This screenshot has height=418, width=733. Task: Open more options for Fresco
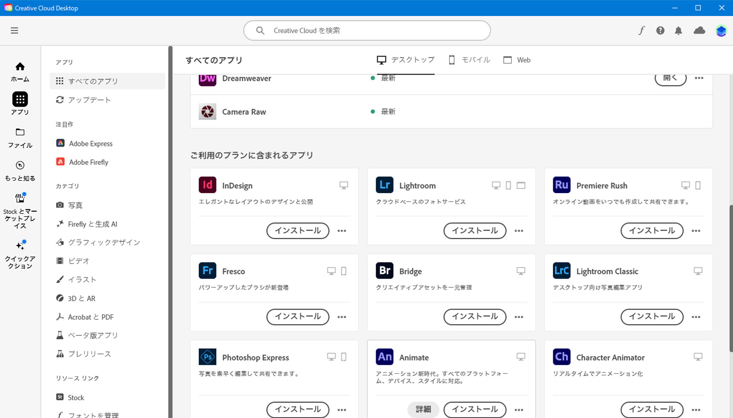[x=342, y=317]
